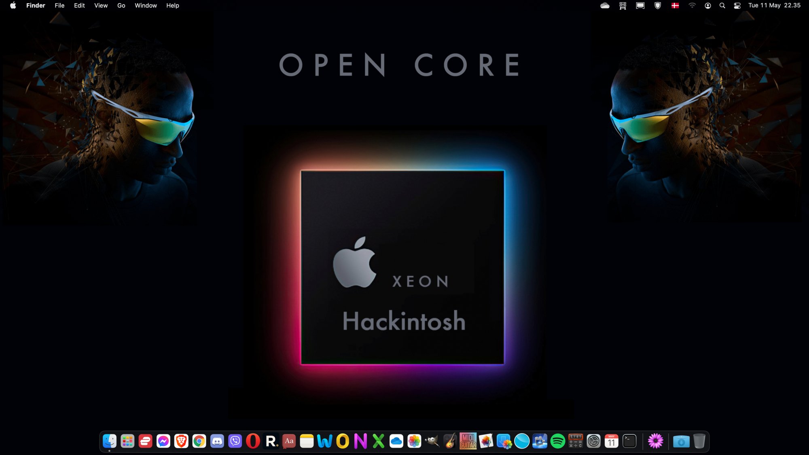Open the Wi-Fi status menu
This screenshot has height=455, width=809.
(692, 5)
